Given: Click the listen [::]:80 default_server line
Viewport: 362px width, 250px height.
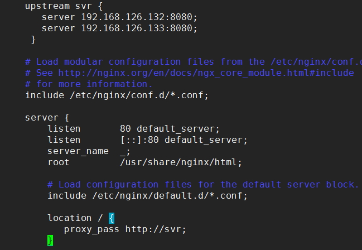Looking at the screenshot, I should [x=147, y=140].
